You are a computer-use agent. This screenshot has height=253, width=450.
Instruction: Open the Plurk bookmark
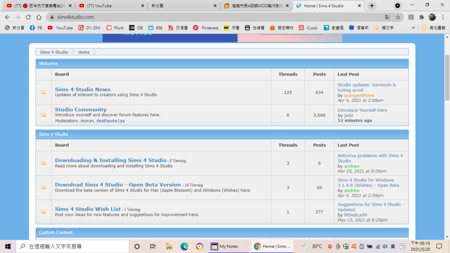115,28
